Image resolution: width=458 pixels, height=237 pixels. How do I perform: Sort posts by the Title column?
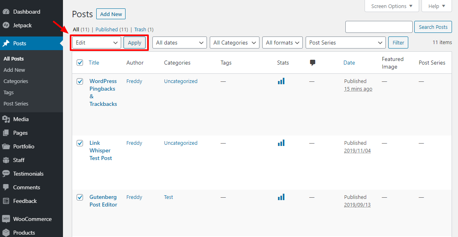click(94, 63)
